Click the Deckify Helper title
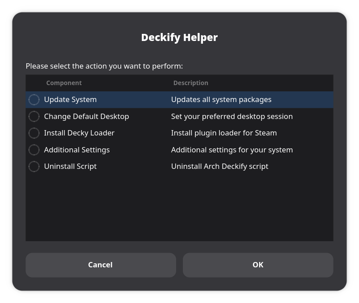 [x=179, y=37]
